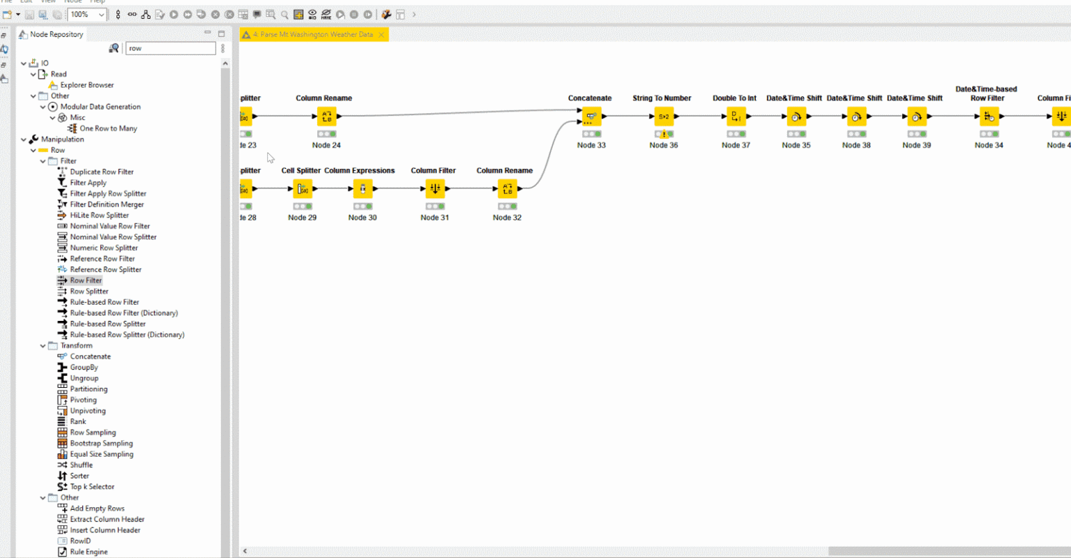Open the workflow search magnifier tool
Screen dimensions: 1071x558
coord(283,14)
